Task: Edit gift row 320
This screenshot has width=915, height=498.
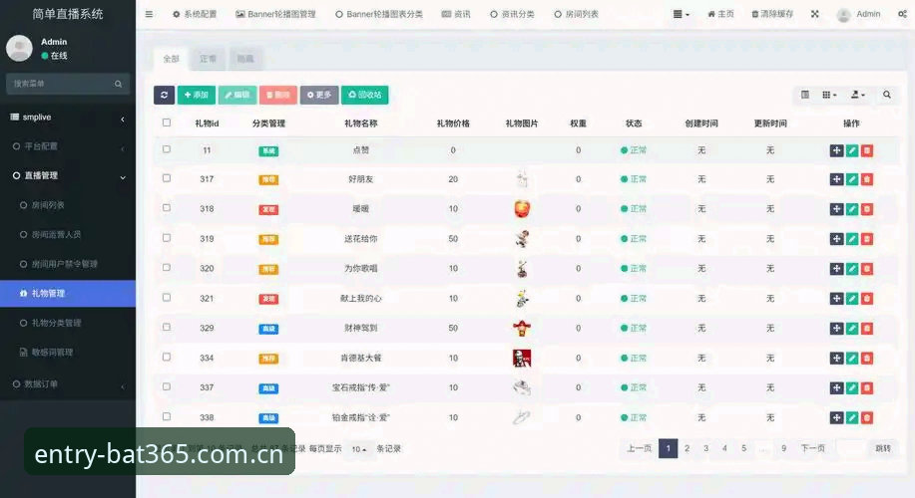Action: [852, 269]
